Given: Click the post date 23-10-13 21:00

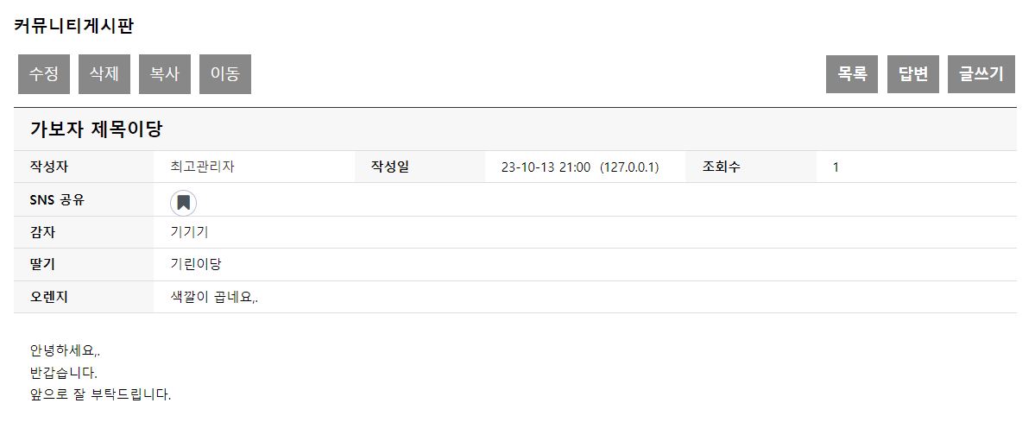Looking at the screenshot, I should (x=546, y=167).
